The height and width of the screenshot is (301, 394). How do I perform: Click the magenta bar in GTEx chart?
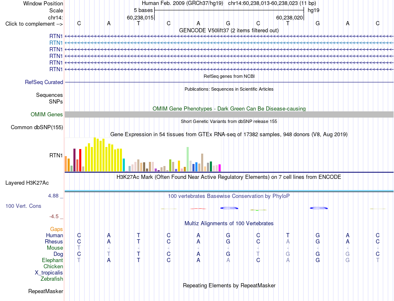tap(220, 168)
